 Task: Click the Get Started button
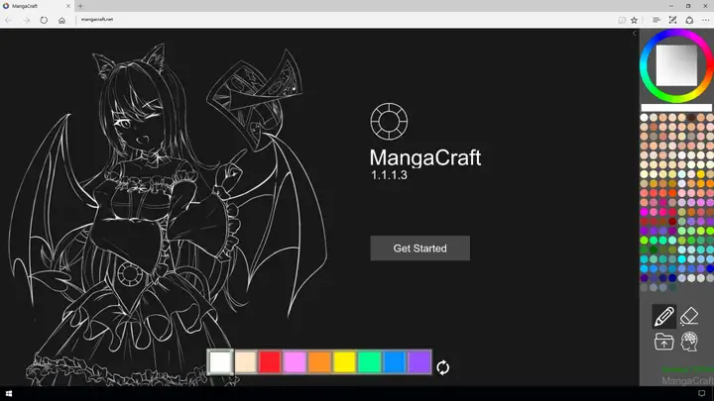(419, 249)
